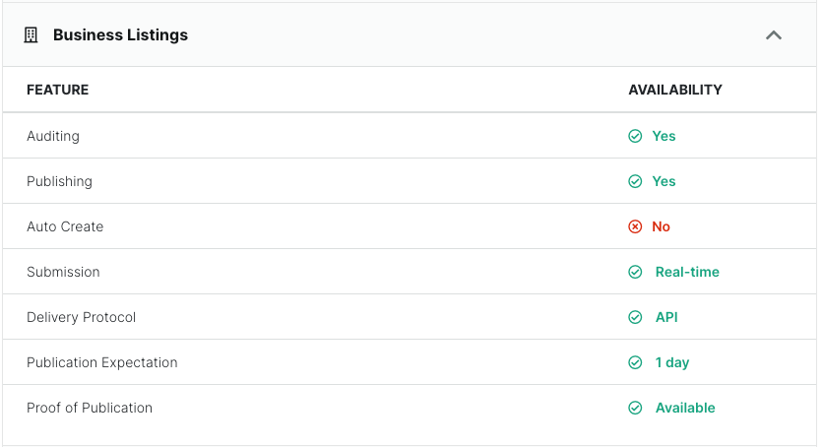
Task: Select the Publishing feature row label
Action: [59, 181]
